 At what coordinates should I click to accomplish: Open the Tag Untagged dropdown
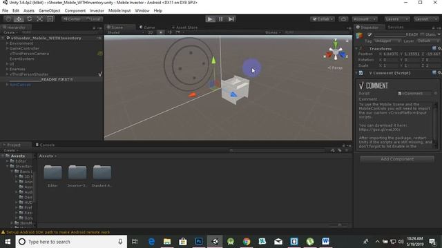(387, 41)
